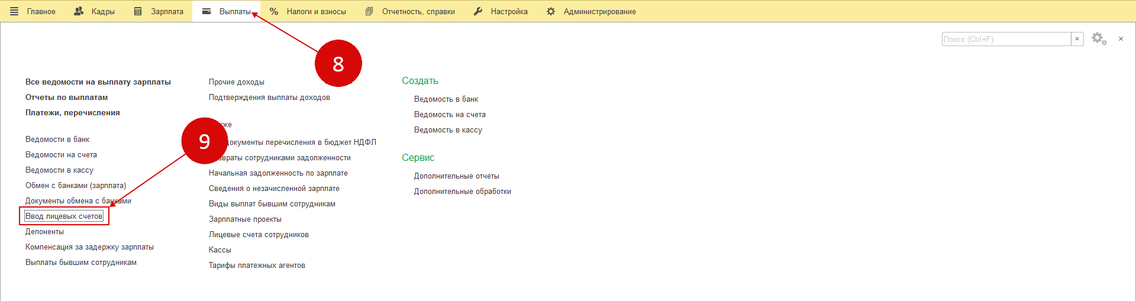The image size is (1136, 301).
Task: Click the wrench icon for Настройка
Action: 478,11
